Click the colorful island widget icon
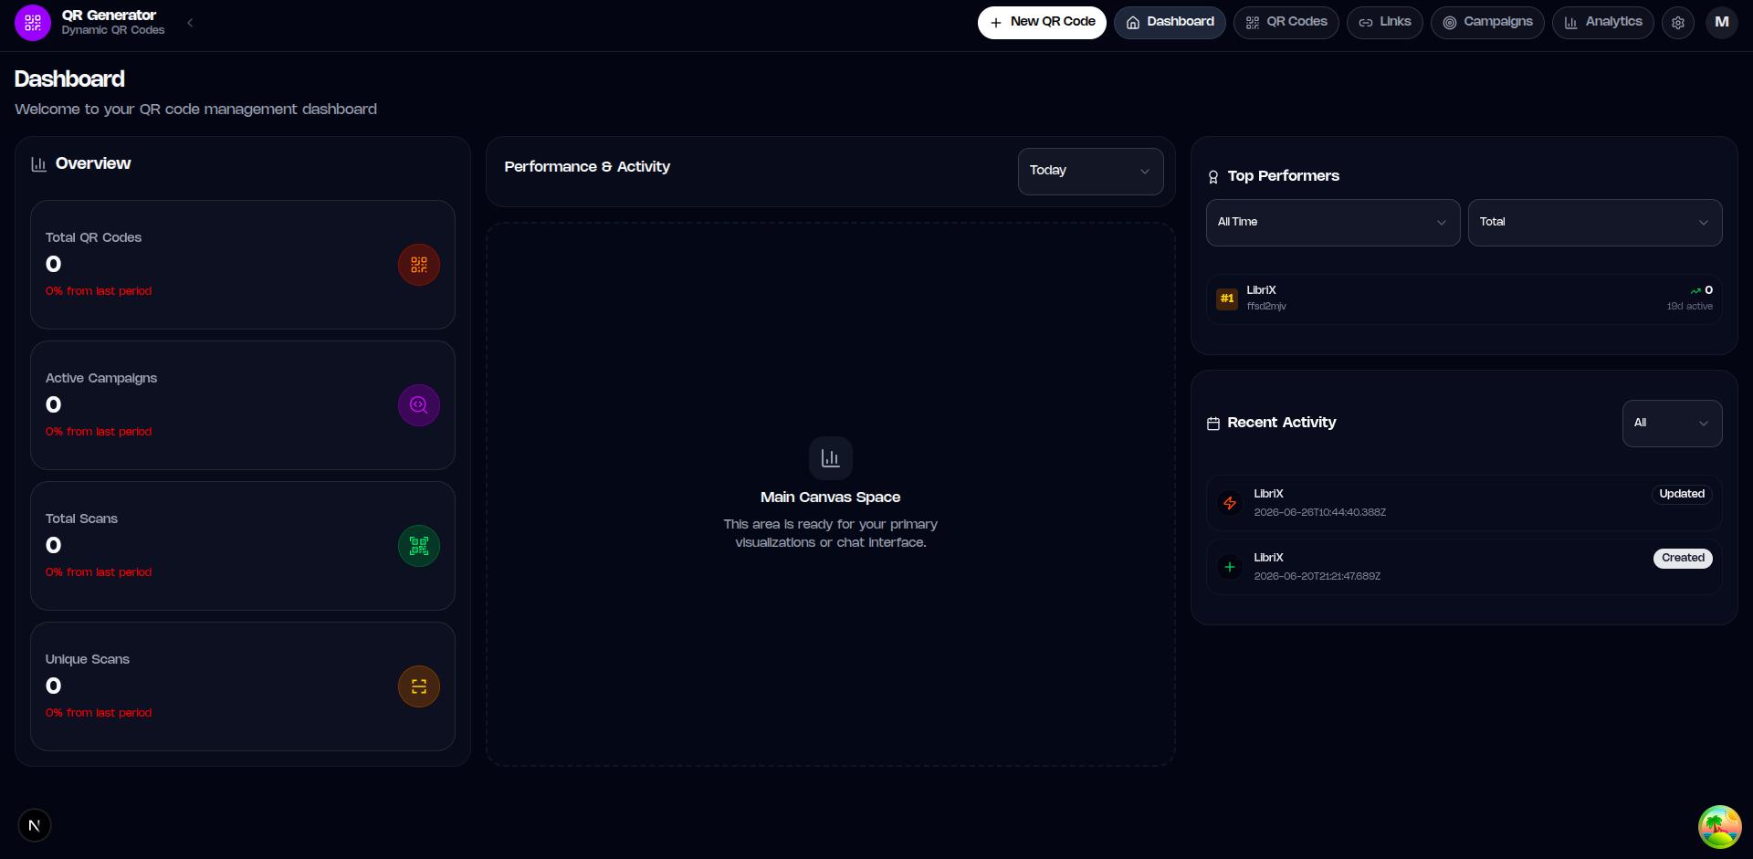This screenshot has height=859, width=1753. [1720, 827]
